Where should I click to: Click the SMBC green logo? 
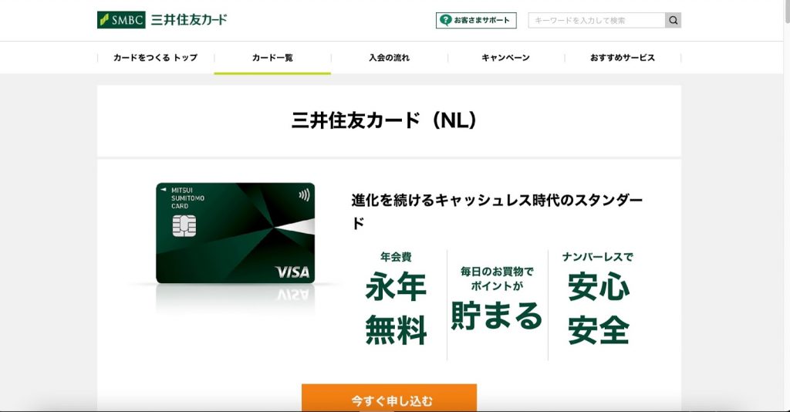(x=121, y=20)
